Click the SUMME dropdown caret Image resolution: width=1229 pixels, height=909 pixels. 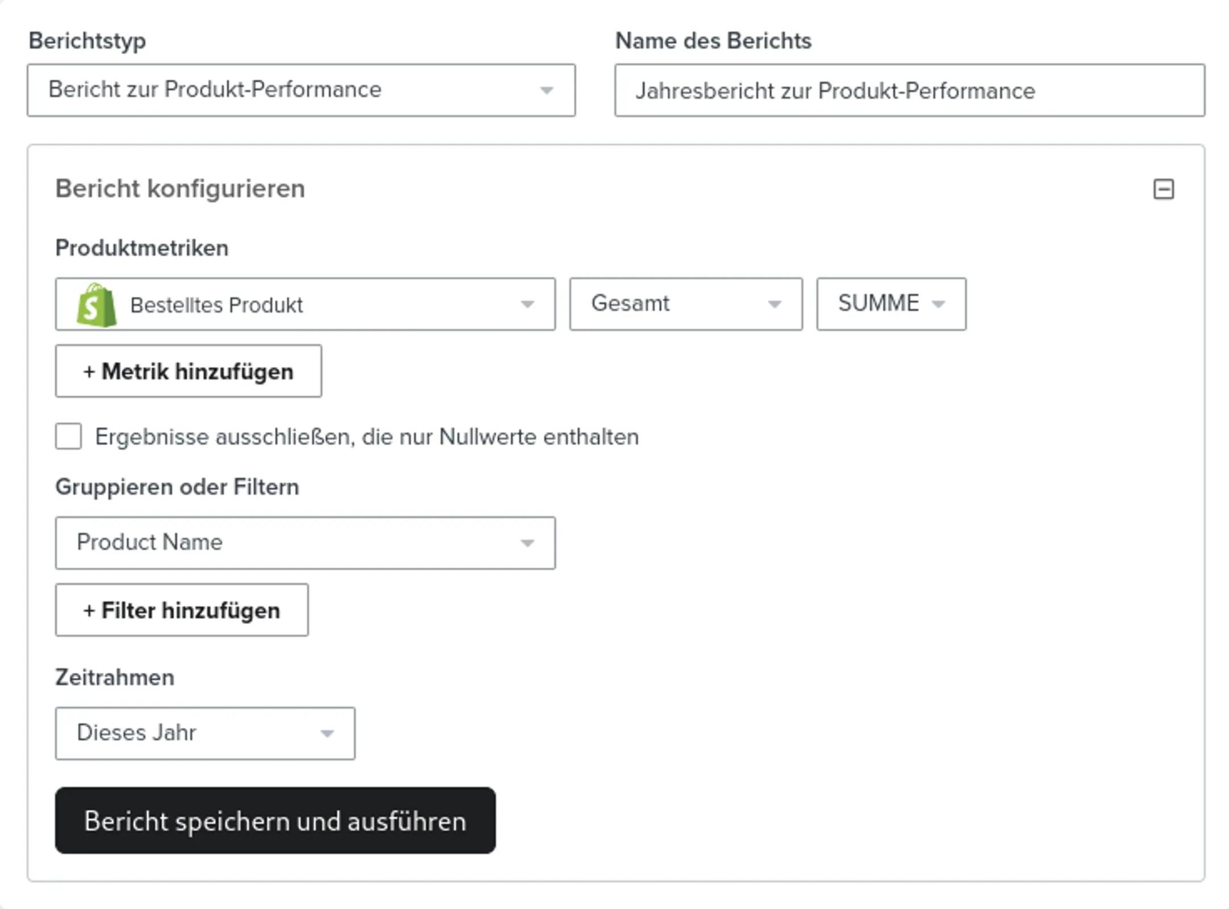[x=938, y=305]
